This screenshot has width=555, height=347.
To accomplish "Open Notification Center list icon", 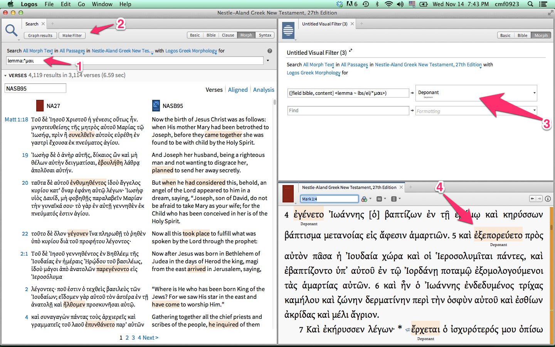I will [543, 4].
